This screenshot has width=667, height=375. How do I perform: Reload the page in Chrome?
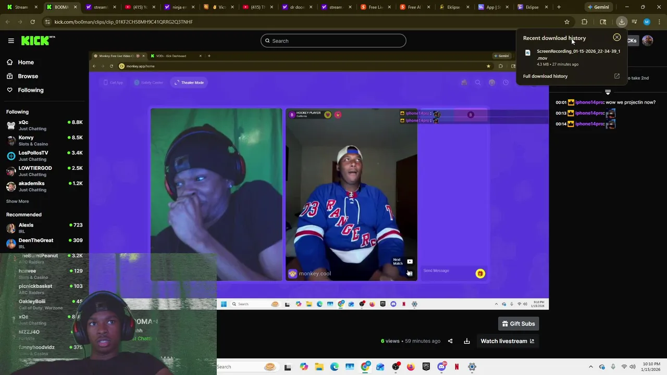pos(32,22)
